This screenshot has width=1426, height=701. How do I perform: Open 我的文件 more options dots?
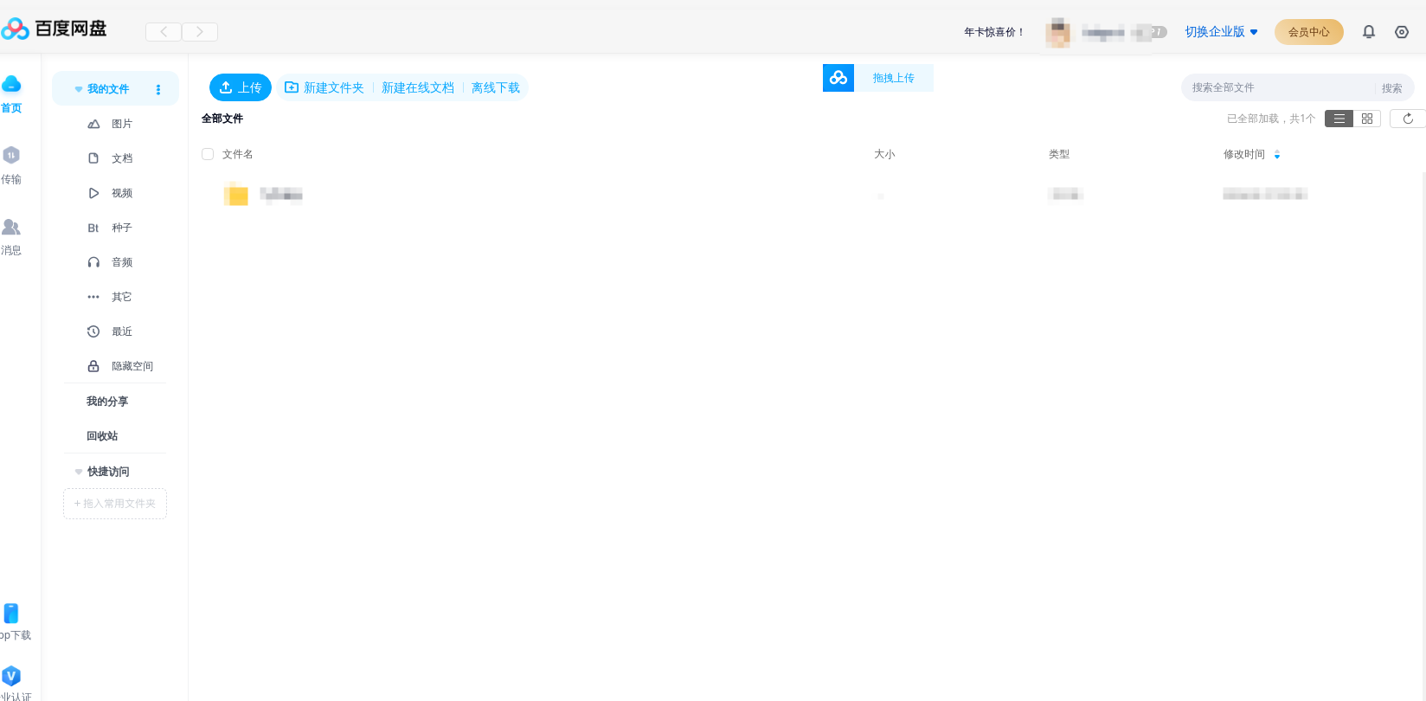point(158,89)
